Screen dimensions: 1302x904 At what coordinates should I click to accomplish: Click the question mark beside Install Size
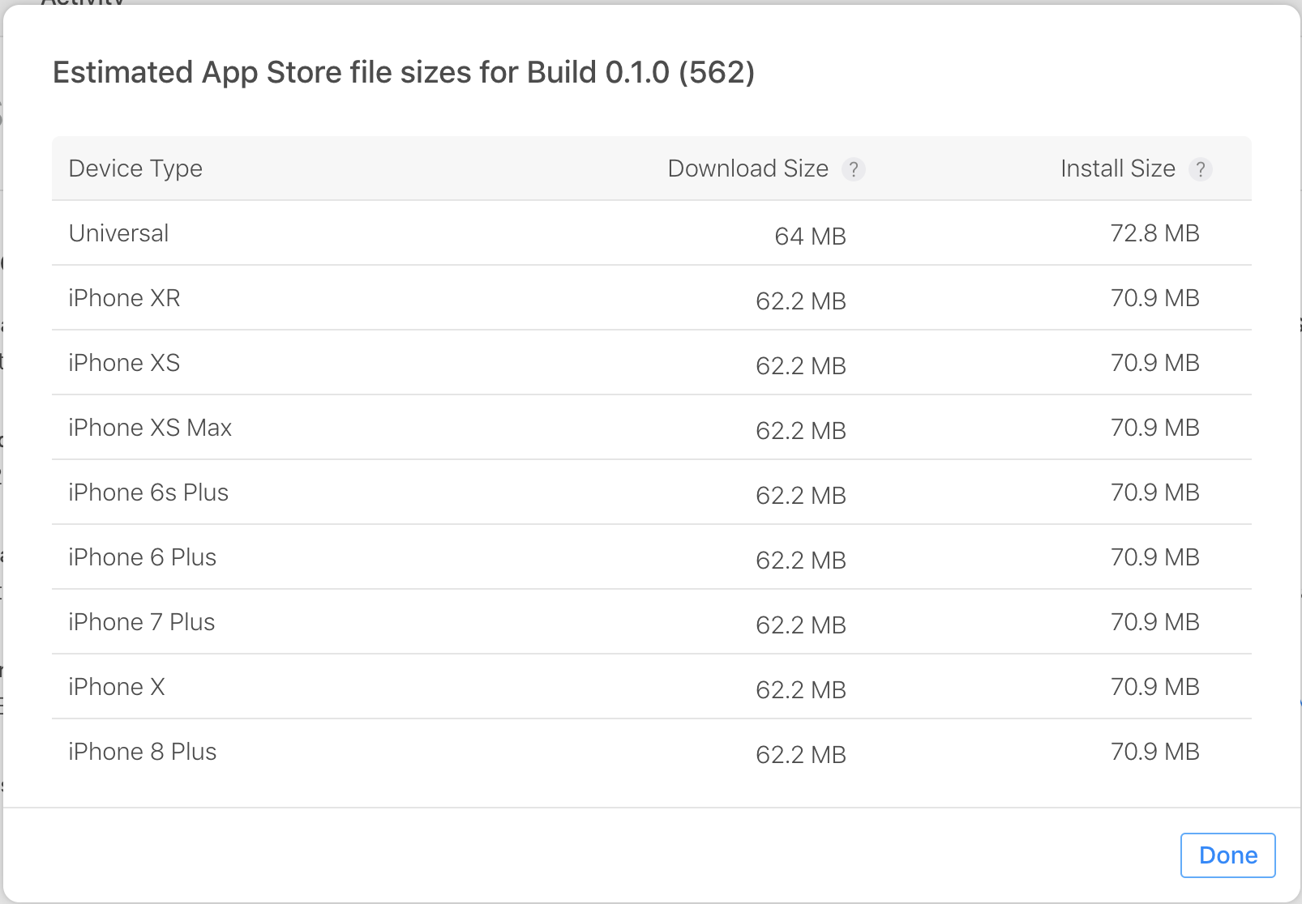pyautogui.click(x=1201, y=170)
